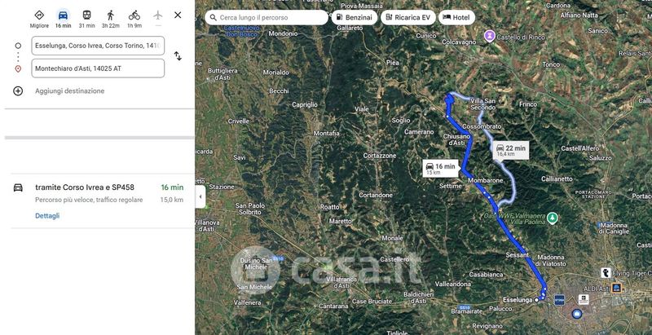Screen dimensions: 652x335
Task: Show Hotel along the route
Action: click(x=456, y=17)
